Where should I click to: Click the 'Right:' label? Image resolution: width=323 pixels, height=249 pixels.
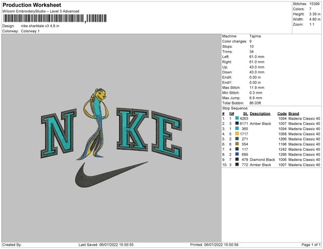coord(227,62)
